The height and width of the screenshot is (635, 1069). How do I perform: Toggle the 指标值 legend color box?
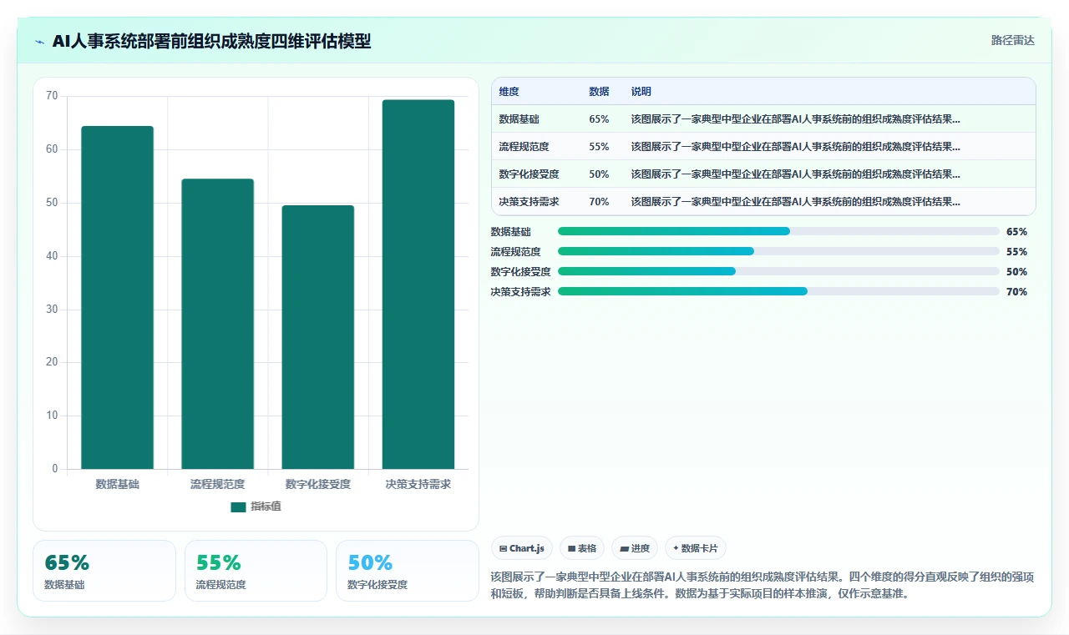point(238,506)
